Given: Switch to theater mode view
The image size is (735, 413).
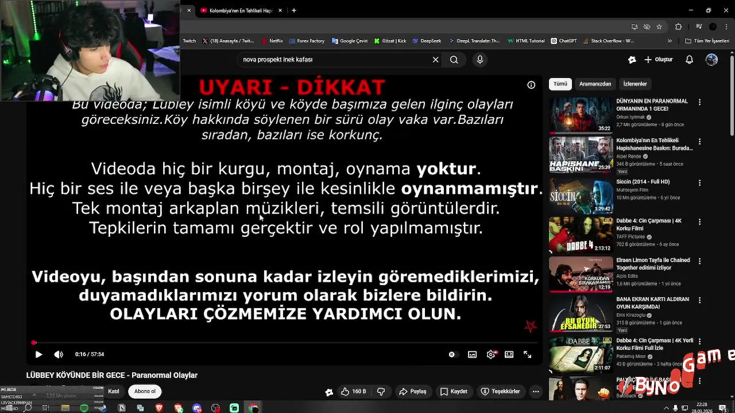Looking at the screenshot, I should [509, 354].
